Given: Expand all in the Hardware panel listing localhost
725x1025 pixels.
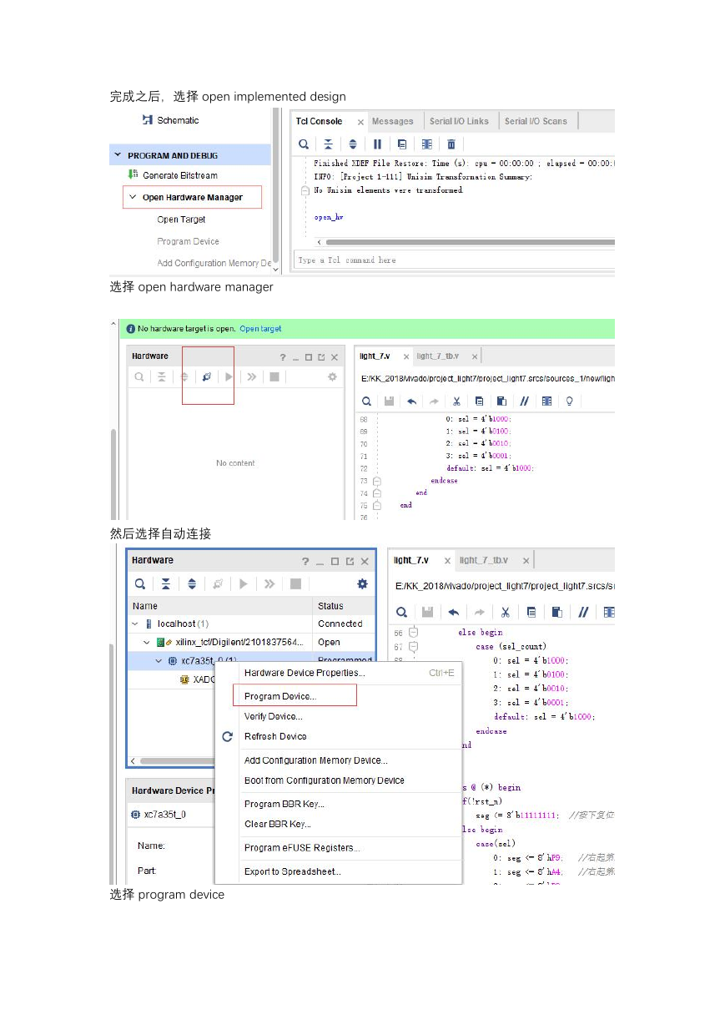Looking at the screenshot, I should [x=192, y=583].
